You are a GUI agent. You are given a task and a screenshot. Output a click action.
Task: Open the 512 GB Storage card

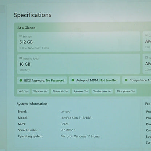click(79, 42)
